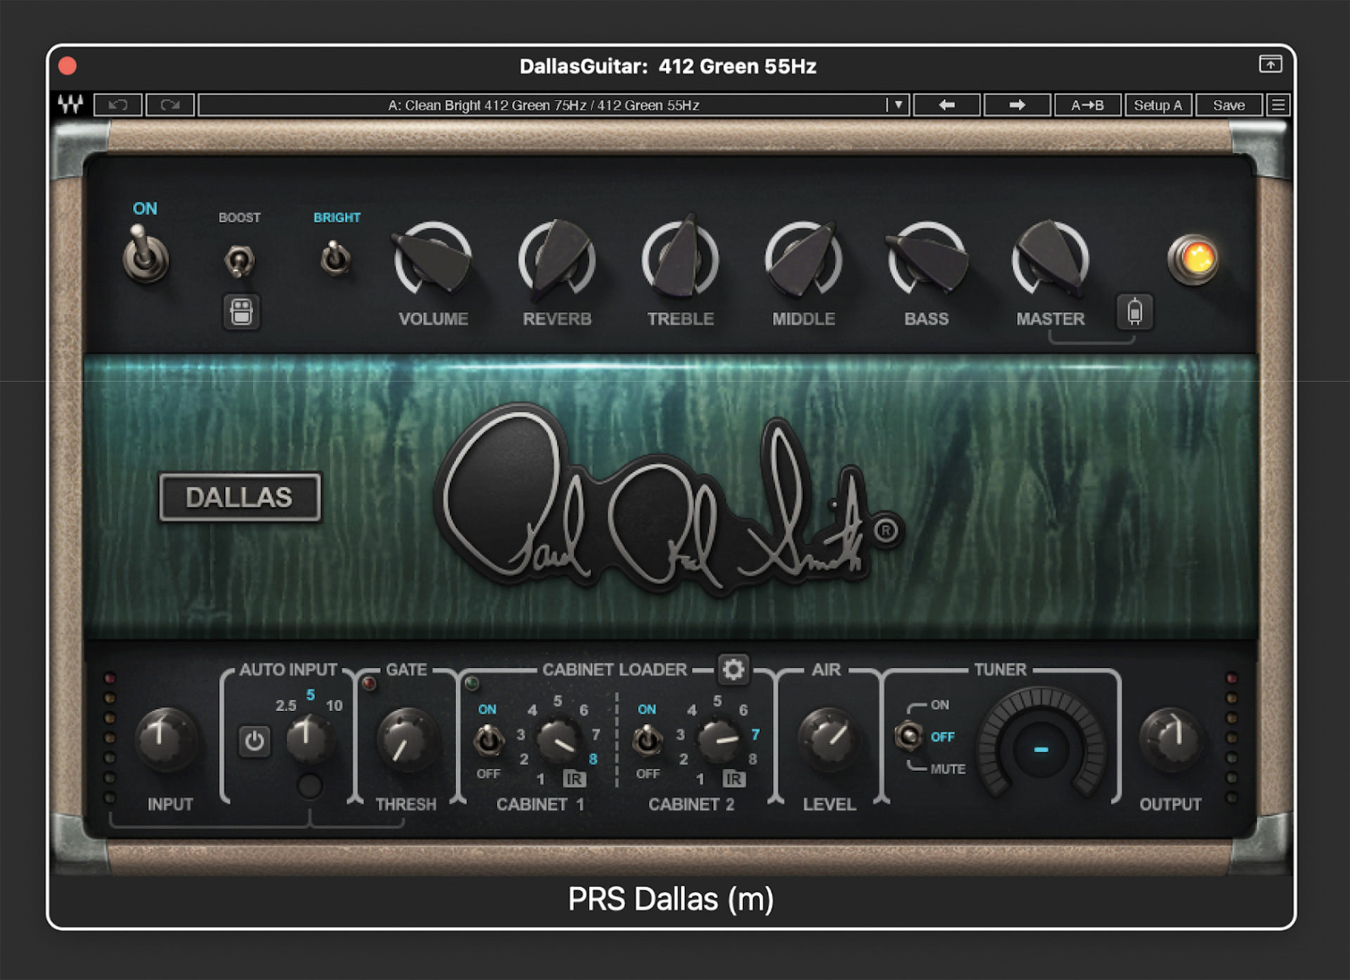Toggle Cabinet 1 on/off switch
This screenshot has height=980, width=1350.
[488, 740]
